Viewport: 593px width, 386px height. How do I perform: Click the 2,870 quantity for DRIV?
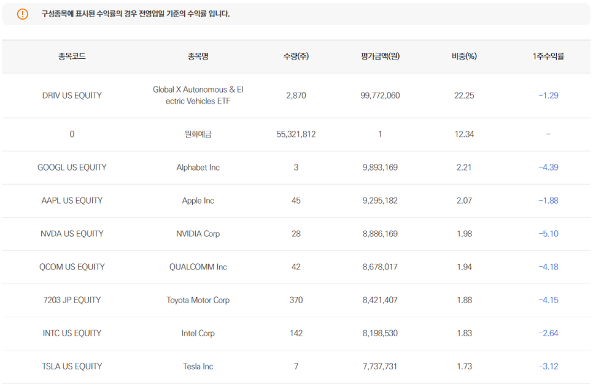[x=296, y=95]
